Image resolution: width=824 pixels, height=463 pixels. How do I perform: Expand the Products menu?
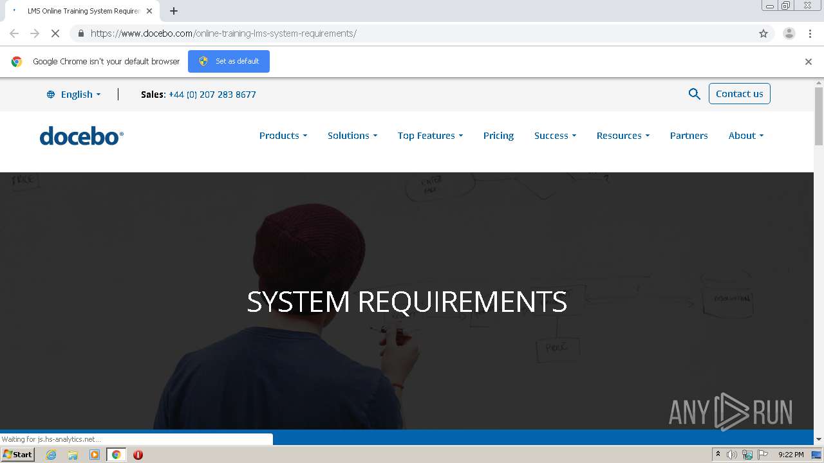[283, 136]
